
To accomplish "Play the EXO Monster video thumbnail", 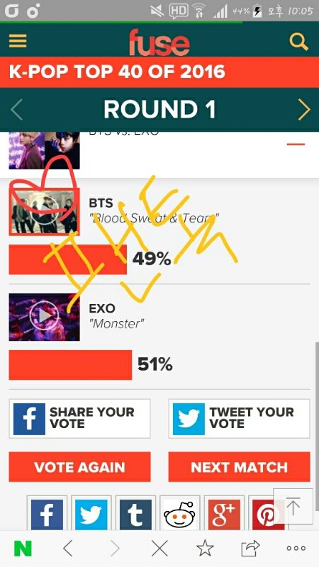I will pos(44,317).
